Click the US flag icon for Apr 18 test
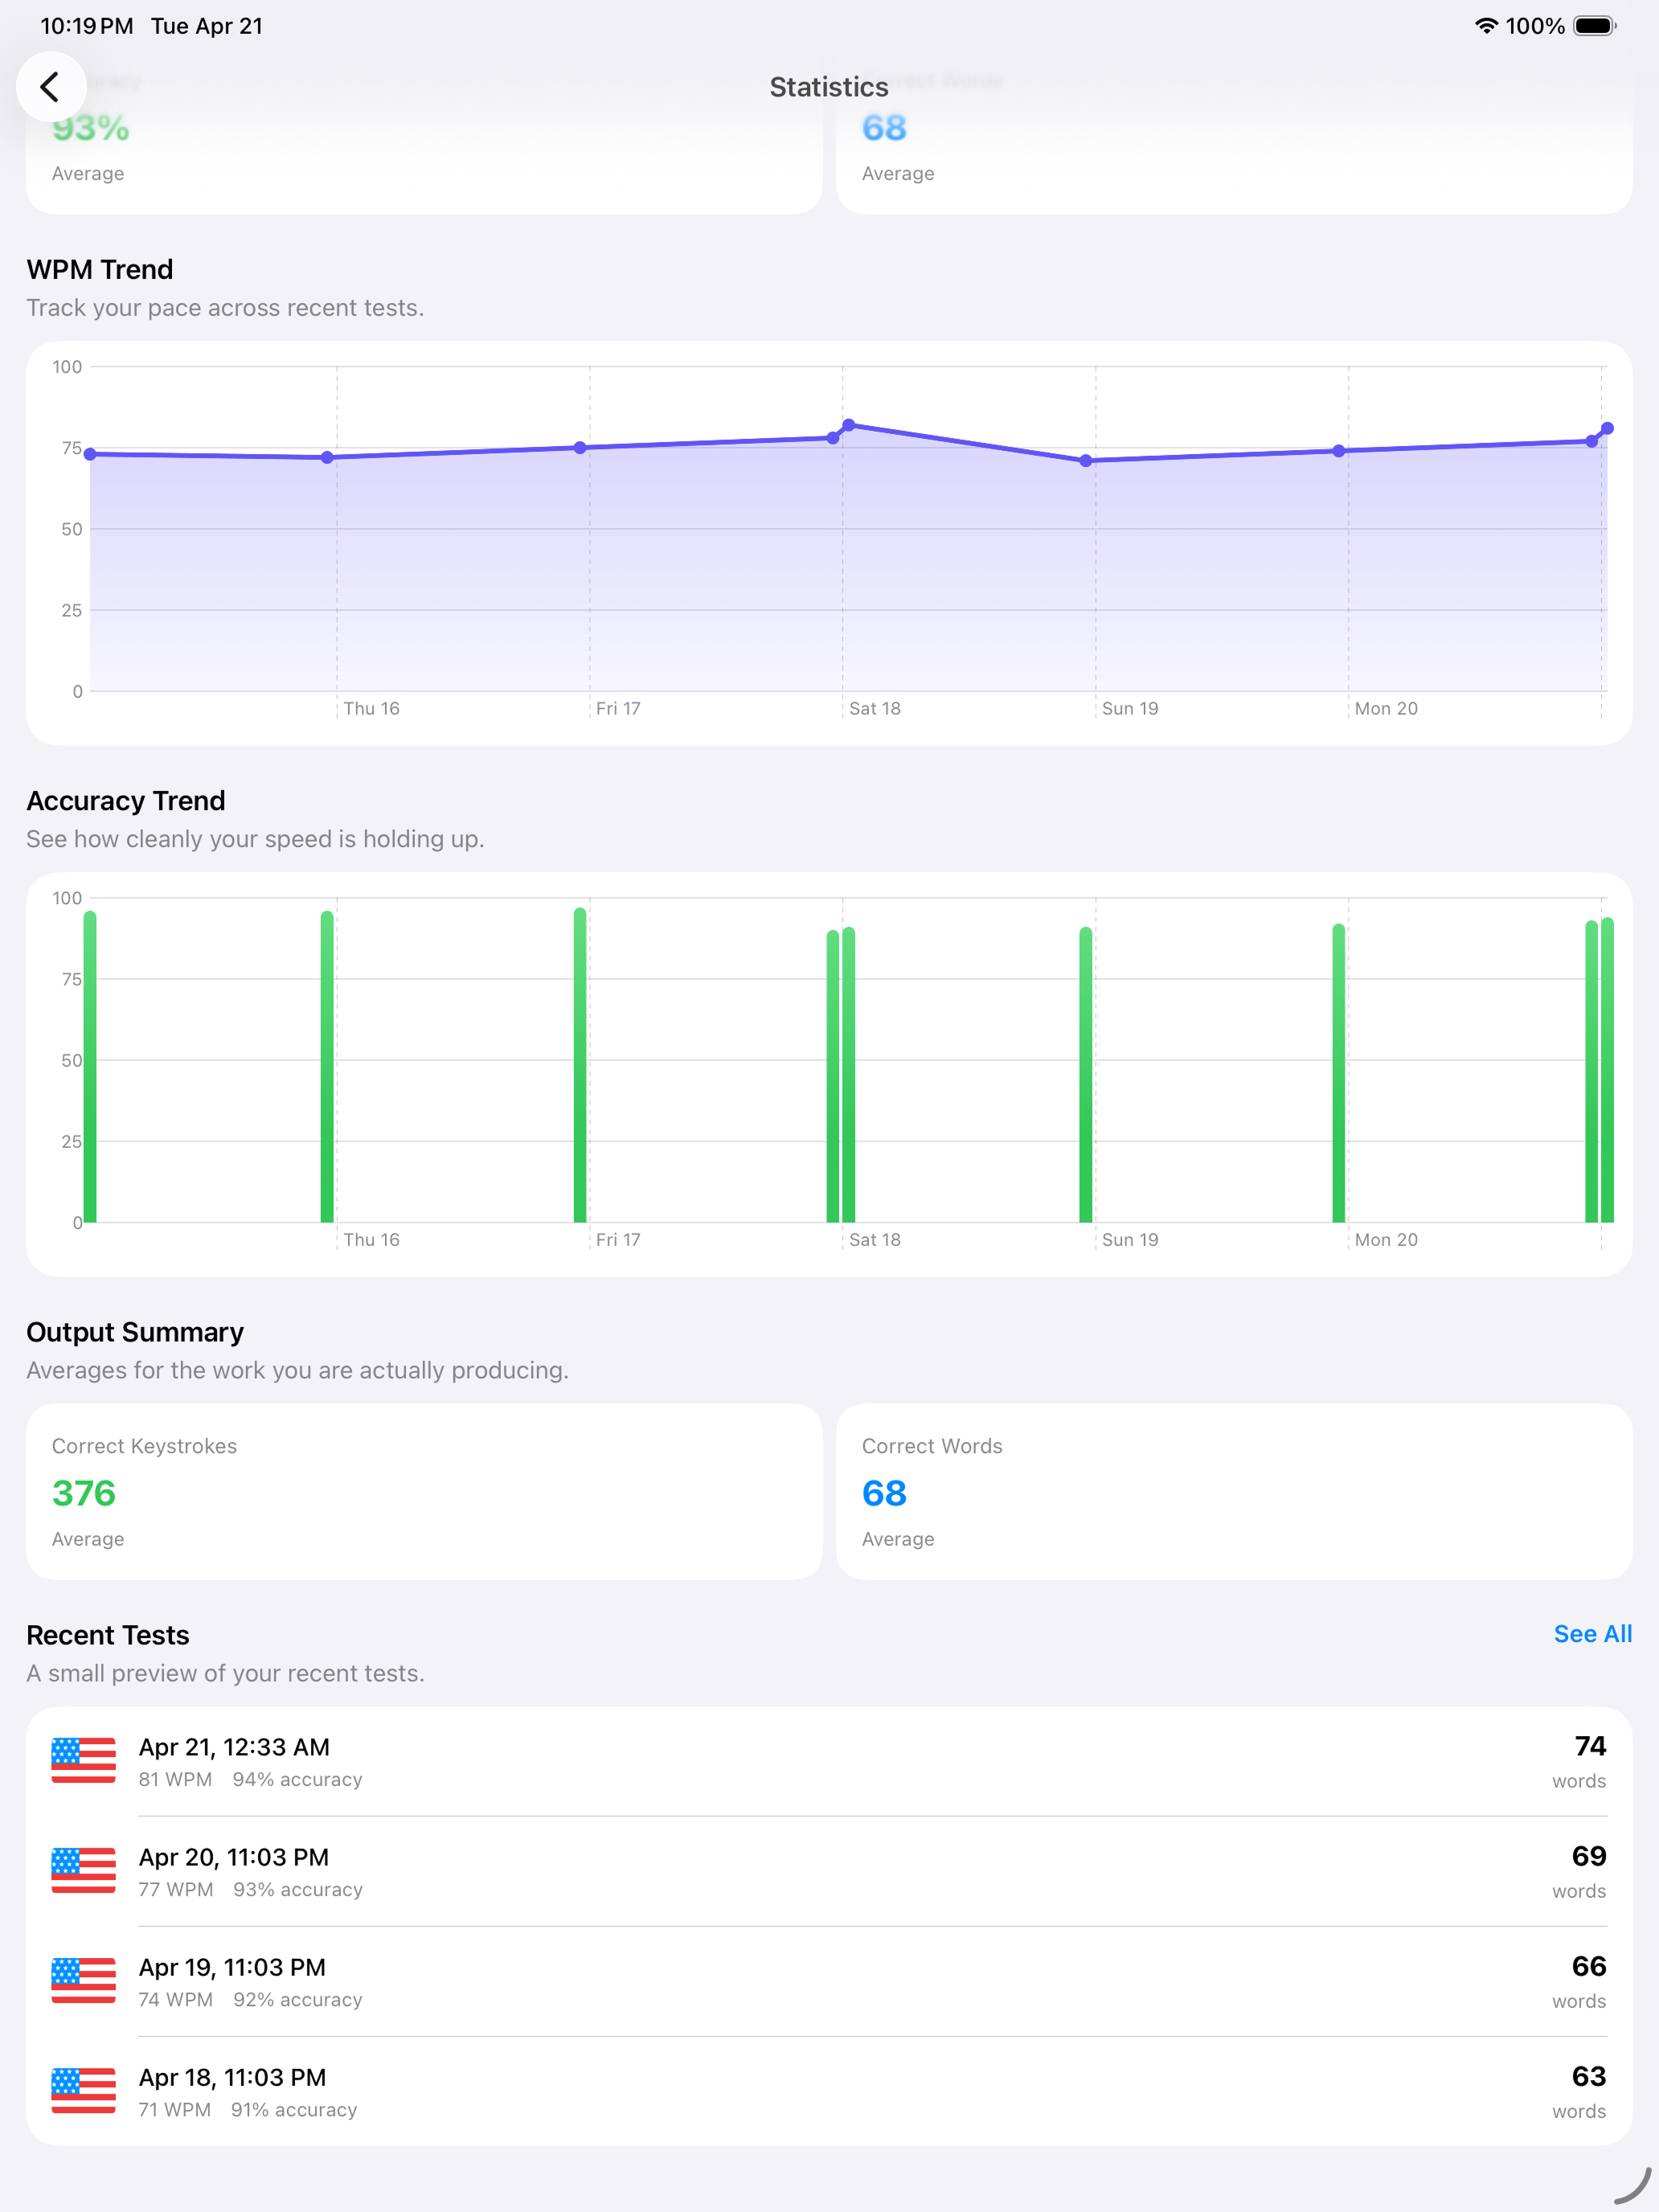The image size is (1659, 2212). tap(83, 2091)
